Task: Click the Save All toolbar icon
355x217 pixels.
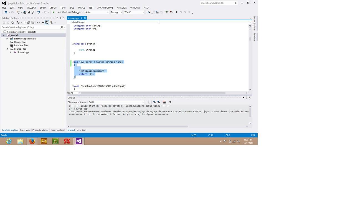Action: 33,12
